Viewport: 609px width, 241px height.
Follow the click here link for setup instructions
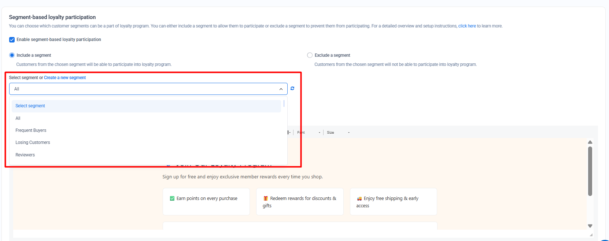coord(467,26)
